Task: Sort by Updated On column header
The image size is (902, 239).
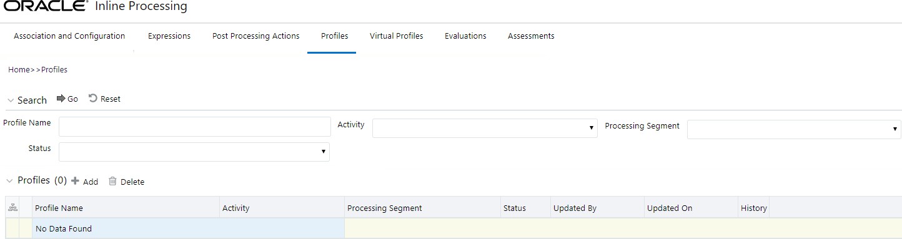Action: [670, 208]
